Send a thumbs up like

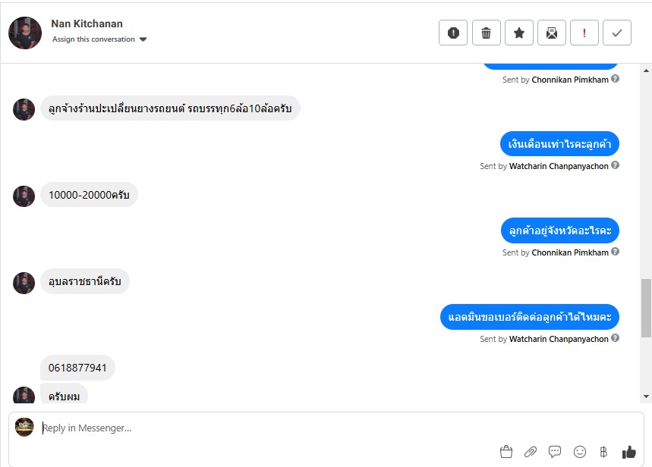tap(629, 452)
